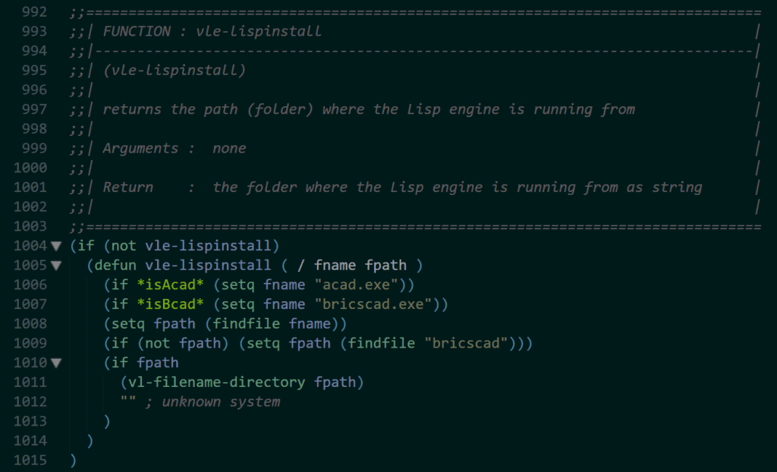The image size is (777, 472).
Task: Click the *isBcad* variable
Action: 161,304
